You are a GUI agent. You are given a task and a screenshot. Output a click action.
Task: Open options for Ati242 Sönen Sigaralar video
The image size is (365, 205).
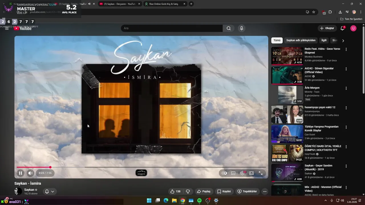346,69
